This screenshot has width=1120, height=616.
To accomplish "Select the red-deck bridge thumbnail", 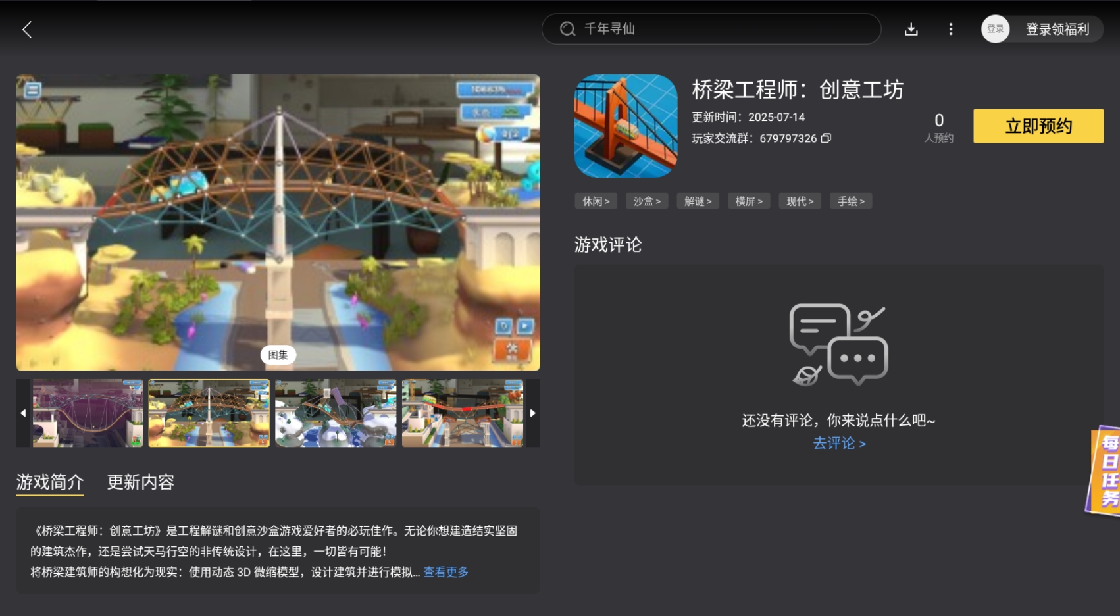I will coord(462,413).
